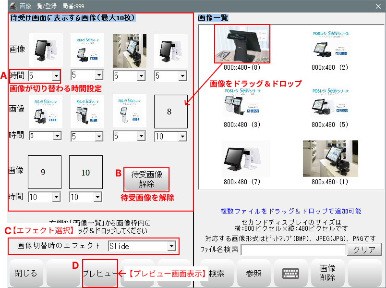Select the 800x480-(8) thumbnail in image list
Viewport: 386px width, 288px height.
242,44
